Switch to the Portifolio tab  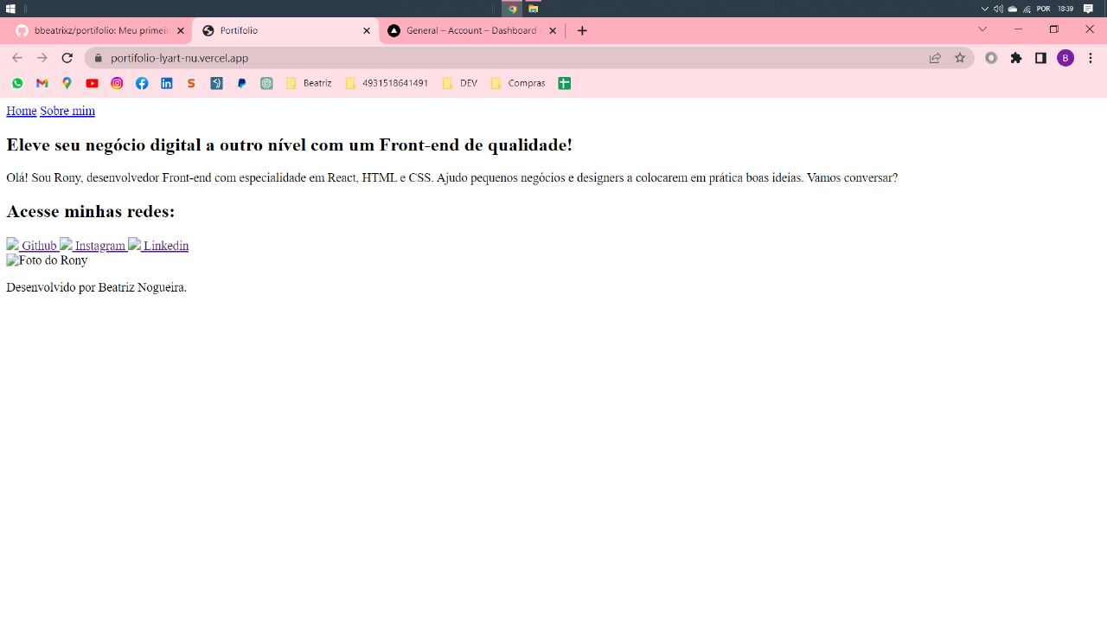(x=285, y=30)
